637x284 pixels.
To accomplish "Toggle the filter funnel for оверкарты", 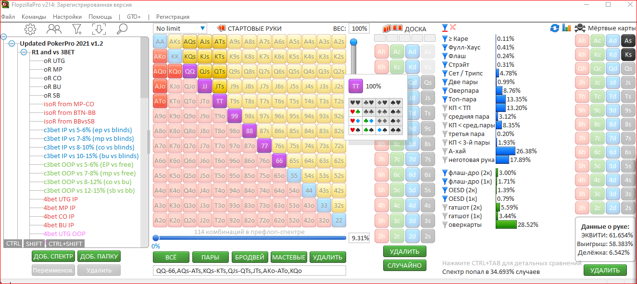I will (445, 224).
